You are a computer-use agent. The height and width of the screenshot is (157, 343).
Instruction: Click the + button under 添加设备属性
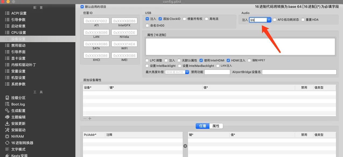click(90, 118)
